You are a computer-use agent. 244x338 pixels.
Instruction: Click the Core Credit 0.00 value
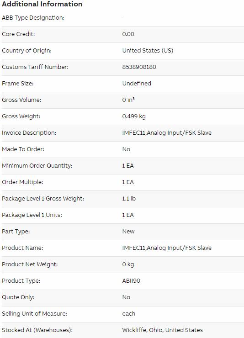128,34
